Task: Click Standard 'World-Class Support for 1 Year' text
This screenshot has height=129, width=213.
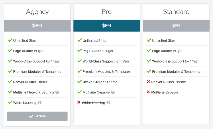Action: (x=175, y=61)
